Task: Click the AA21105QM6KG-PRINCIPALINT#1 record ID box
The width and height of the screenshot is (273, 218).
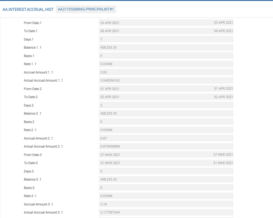Action: click(x=86, y=9)
